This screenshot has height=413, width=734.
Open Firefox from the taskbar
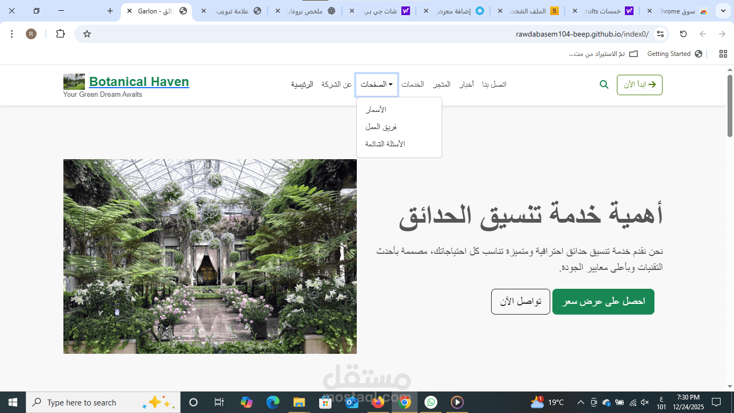tap(378, 402)
